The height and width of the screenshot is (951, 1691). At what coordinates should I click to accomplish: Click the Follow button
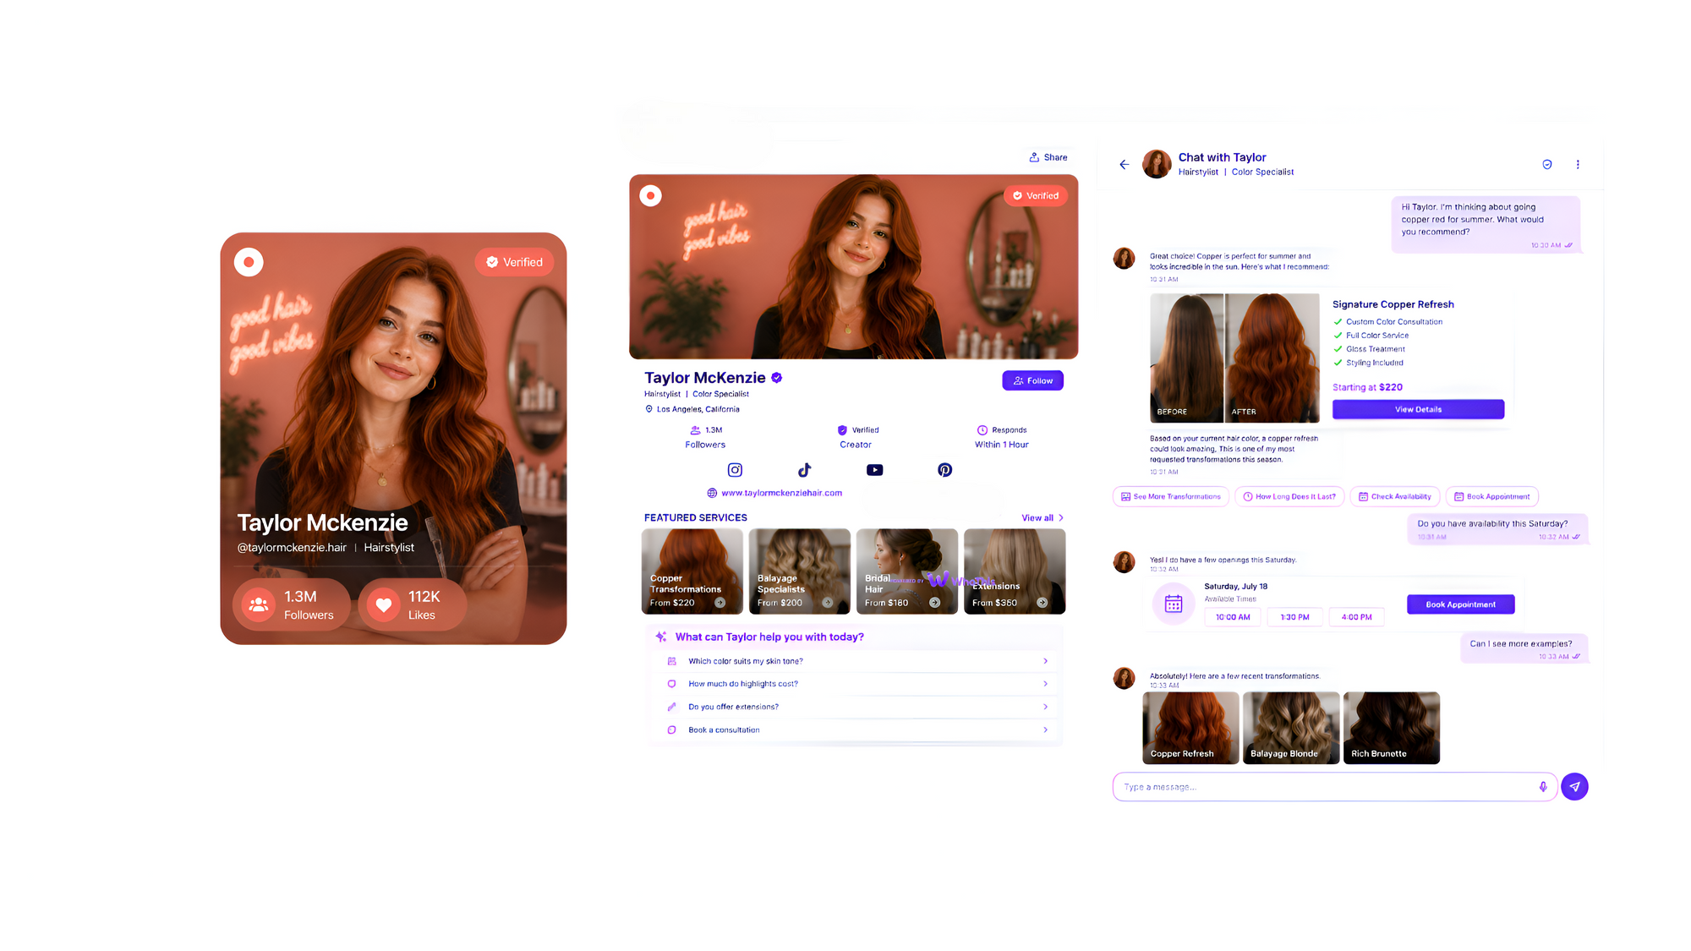1032,380
